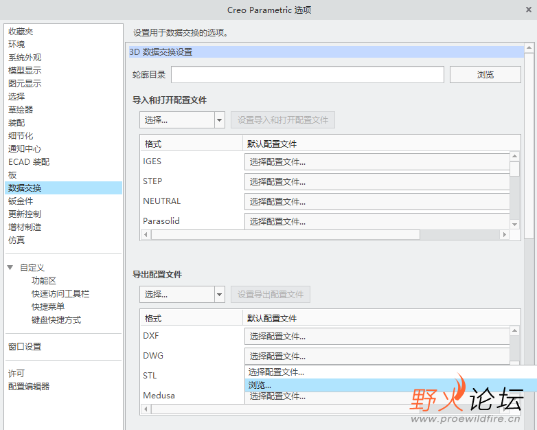Open 细节化 options
Viewport: 537px width, 430px height.
[21, 136]
